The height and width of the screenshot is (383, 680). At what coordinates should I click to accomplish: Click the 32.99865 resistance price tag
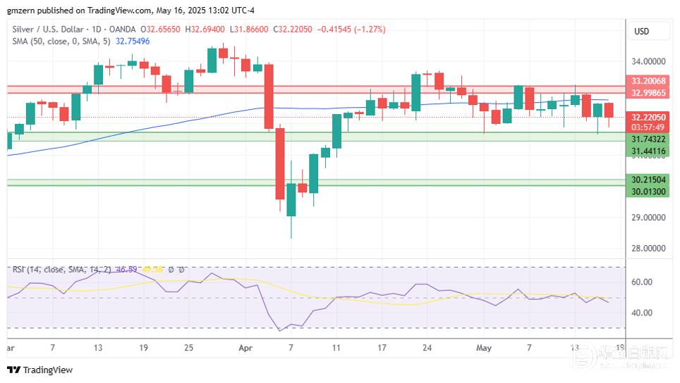[x=648, y=93]
